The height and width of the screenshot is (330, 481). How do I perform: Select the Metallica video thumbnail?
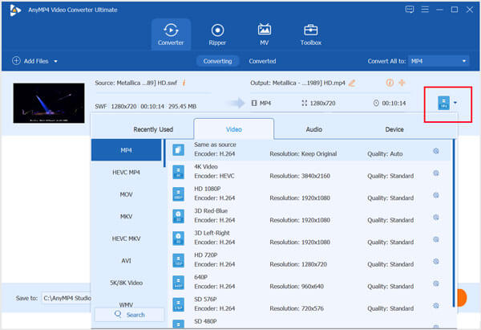(x=49, y=103)
